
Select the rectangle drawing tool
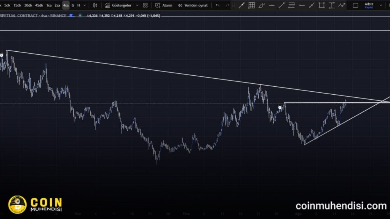click(322, 5)
